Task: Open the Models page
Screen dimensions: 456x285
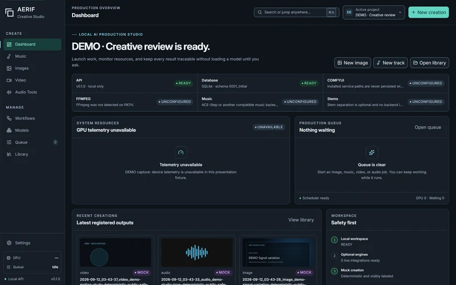Action: (32, 131)
